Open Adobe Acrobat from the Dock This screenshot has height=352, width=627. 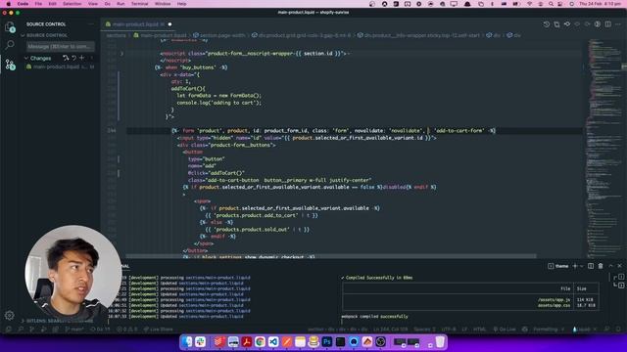pos(246,341)
